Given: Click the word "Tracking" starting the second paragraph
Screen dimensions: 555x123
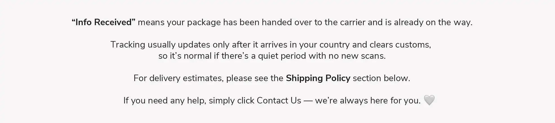Looking at the screenshot, I should point(128,45).
